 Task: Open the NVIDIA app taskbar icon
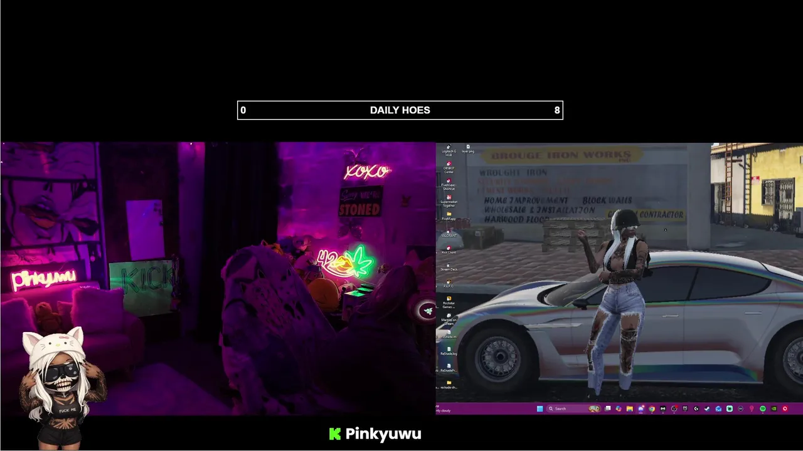pyautogui.click(x=774, y=408)
